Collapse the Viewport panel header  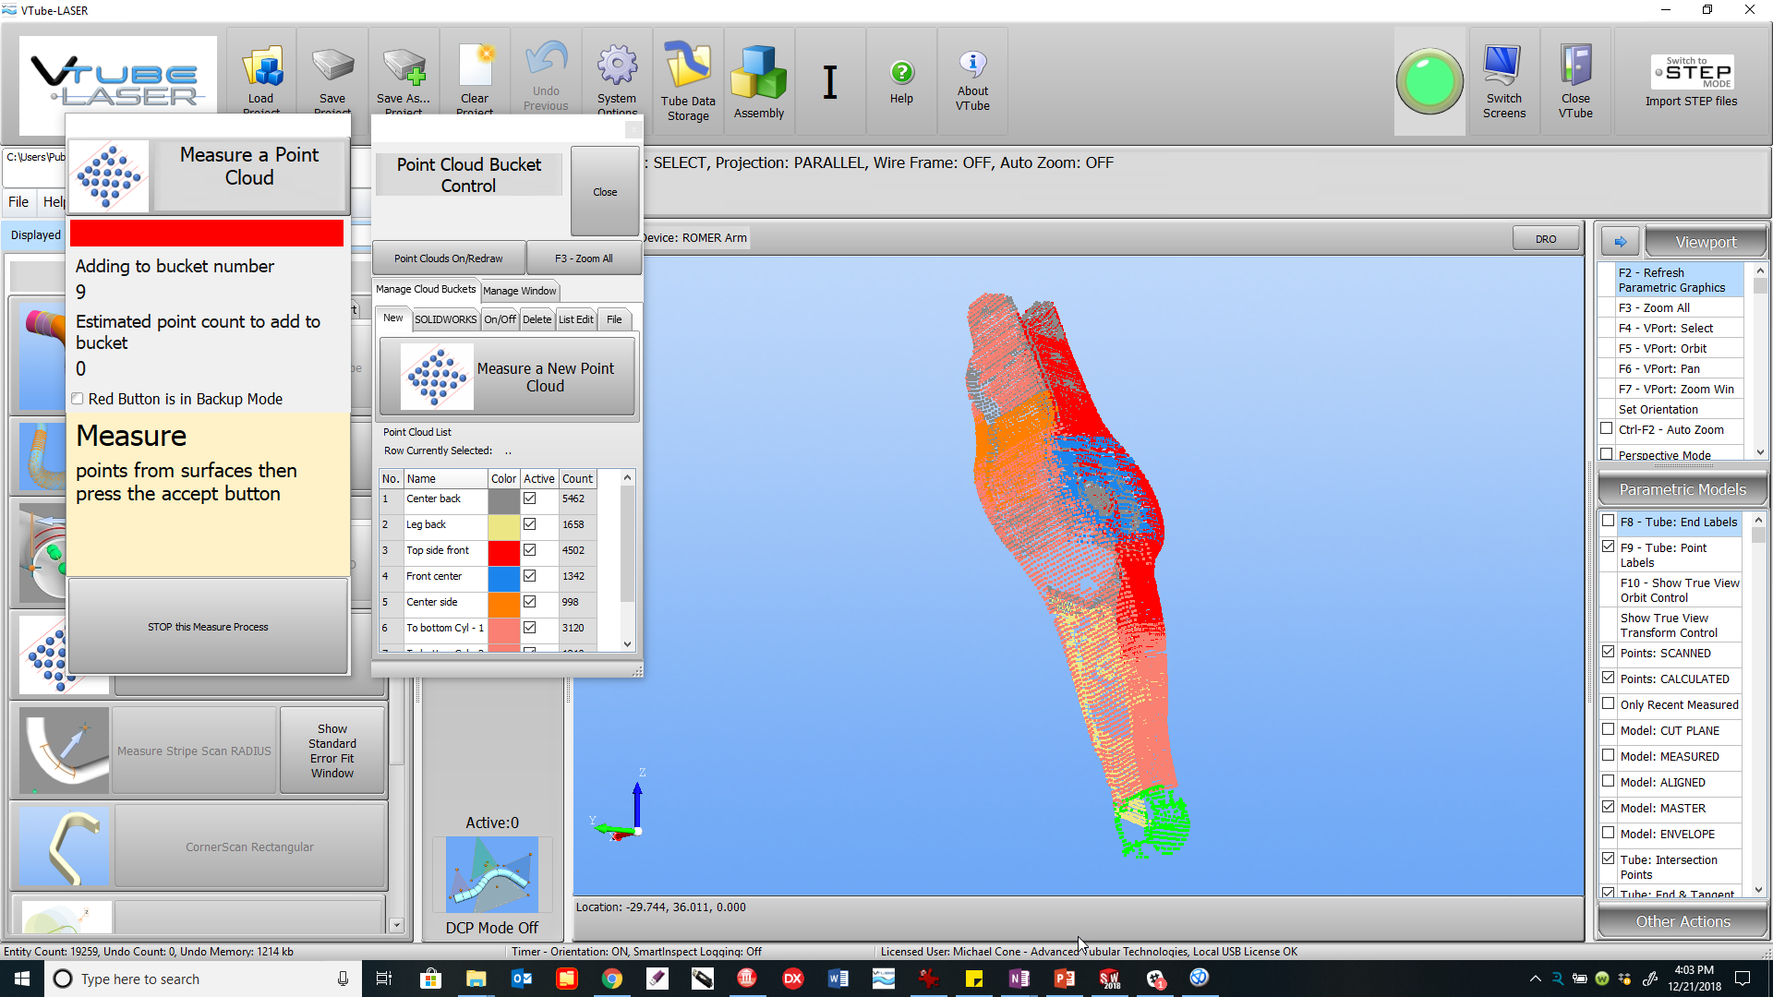(x=1705, y=242)
